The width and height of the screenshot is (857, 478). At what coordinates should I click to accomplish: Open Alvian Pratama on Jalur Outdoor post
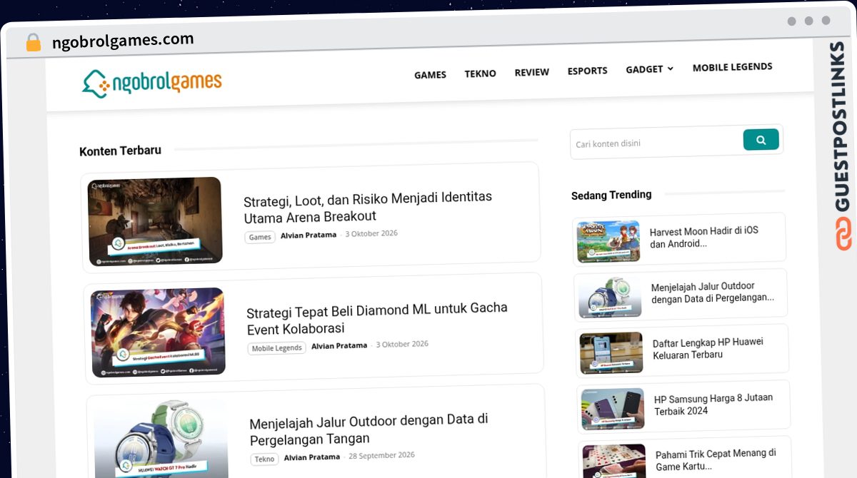pyautogui.click(x=312, y=457)
